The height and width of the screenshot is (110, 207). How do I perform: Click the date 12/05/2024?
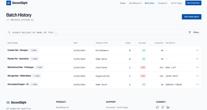(x=79, y=76)
